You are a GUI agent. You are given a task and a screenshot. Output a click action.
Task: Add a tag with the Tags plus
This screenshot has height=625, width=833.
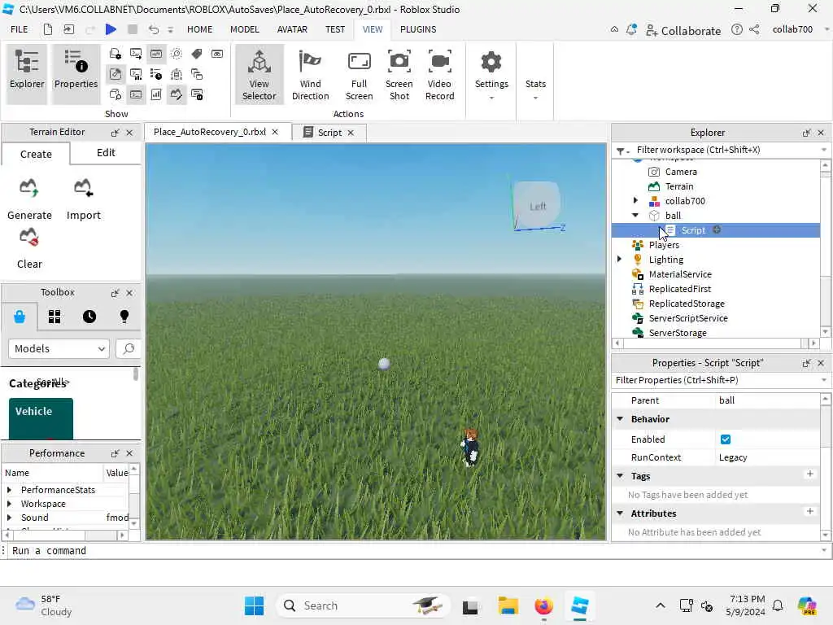[x=809, y=474]
